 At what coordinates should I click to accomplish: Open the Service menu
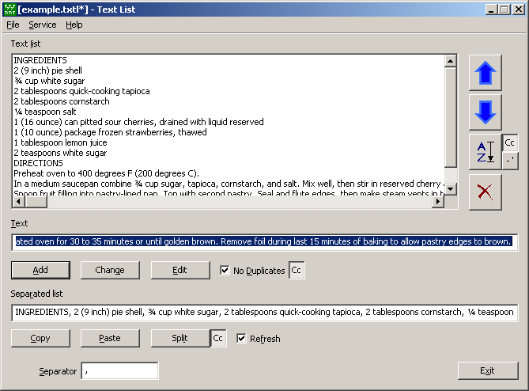pos(43,25)
